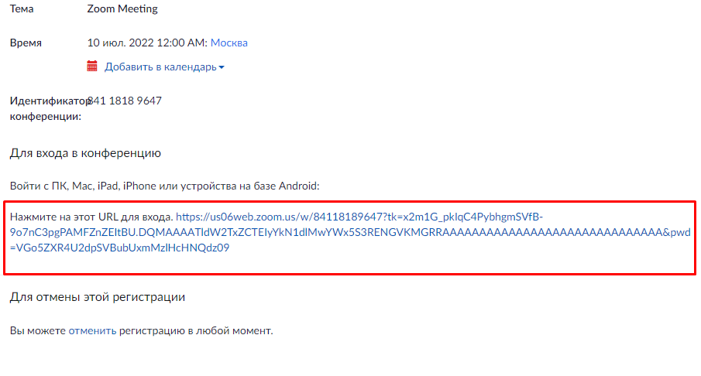The image size is (701, 376).
Task: Click the URL segment starting with 9o7nC3pgPAMF
Action: tap(350, 233)
